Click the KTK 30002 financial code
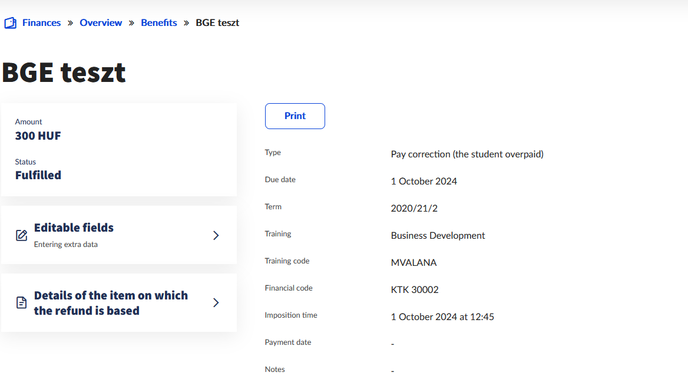Viewport: 688px width, 392px height. point(415,290)
